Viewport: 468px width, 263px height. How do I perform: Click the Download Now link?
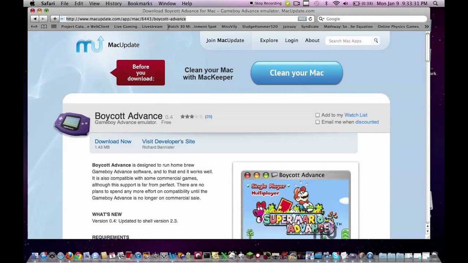pos(113,141)
